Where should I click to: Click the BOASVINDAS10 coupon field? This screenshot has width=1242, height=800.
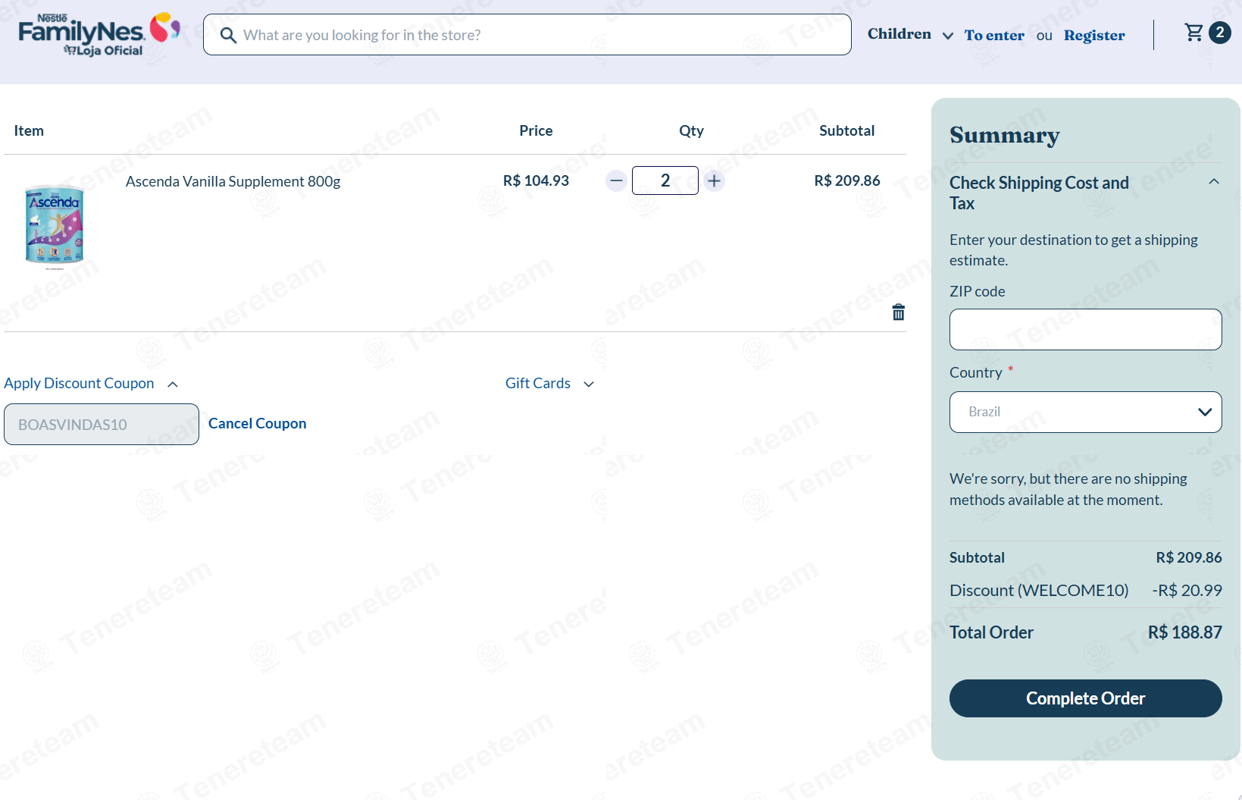[102, 425]
